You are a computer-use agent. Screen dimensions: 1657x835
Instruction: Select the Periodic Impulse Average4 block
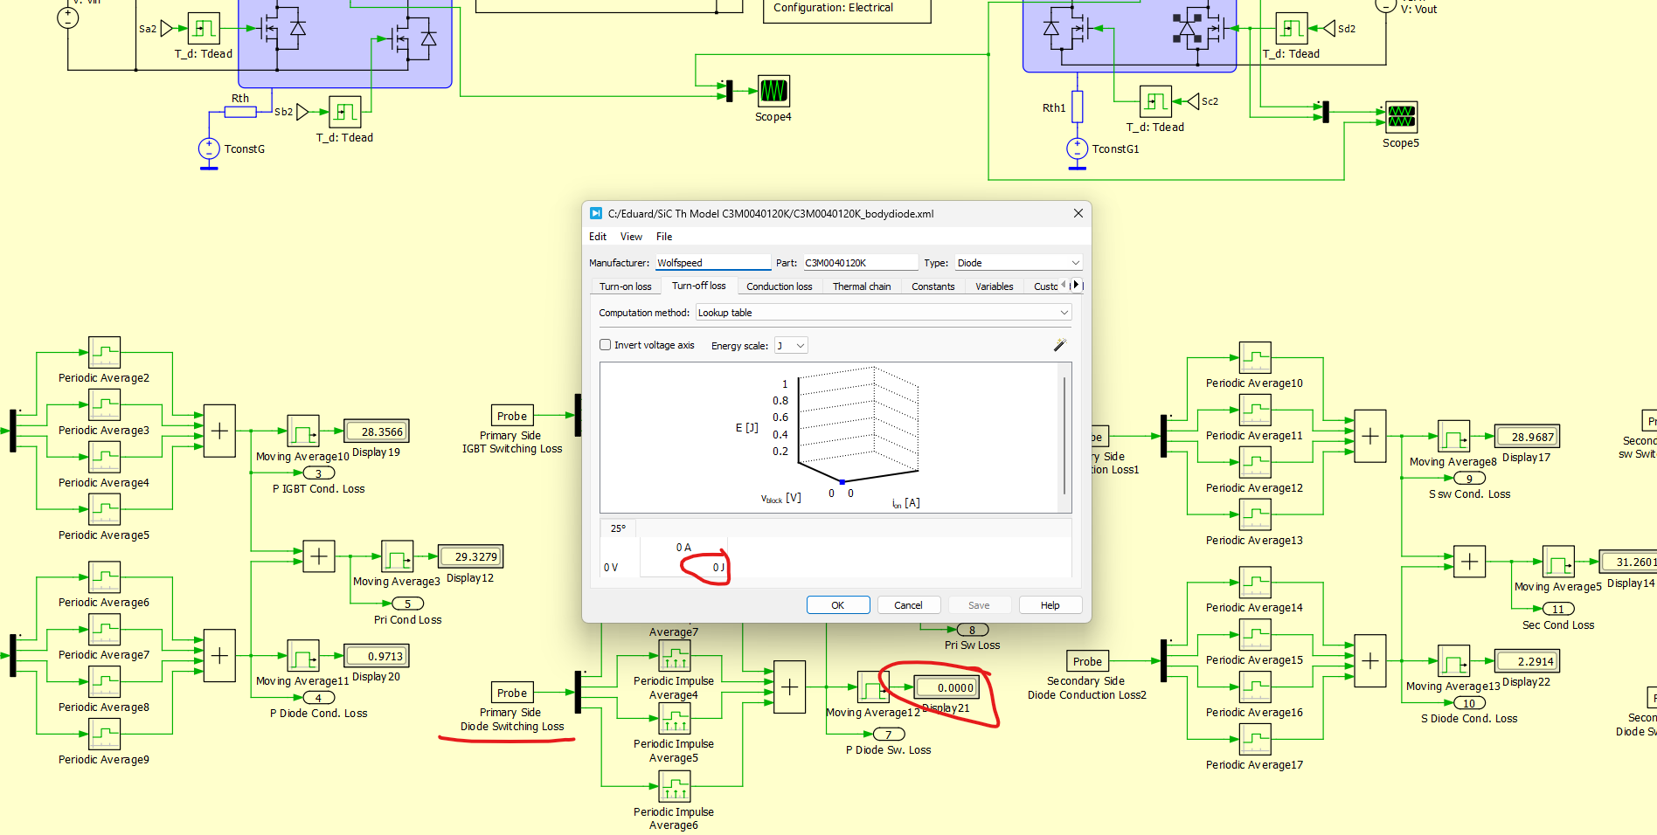tap(675, 656)
